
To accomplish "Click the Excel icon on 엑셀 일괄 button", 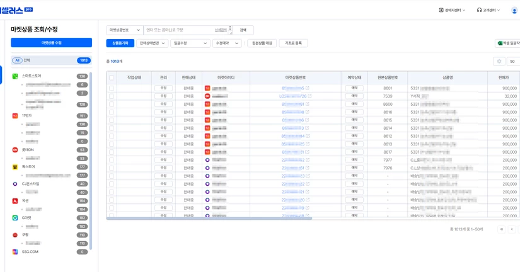I will [500, 43].
